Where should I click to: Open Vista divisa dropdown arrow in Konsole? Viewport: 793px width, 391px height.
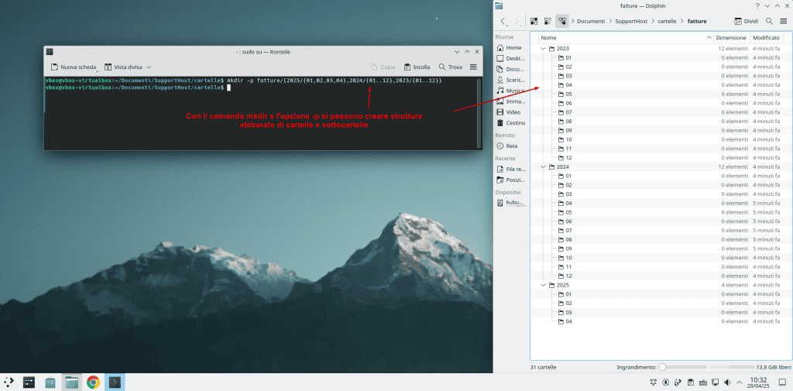click(149, 67)
